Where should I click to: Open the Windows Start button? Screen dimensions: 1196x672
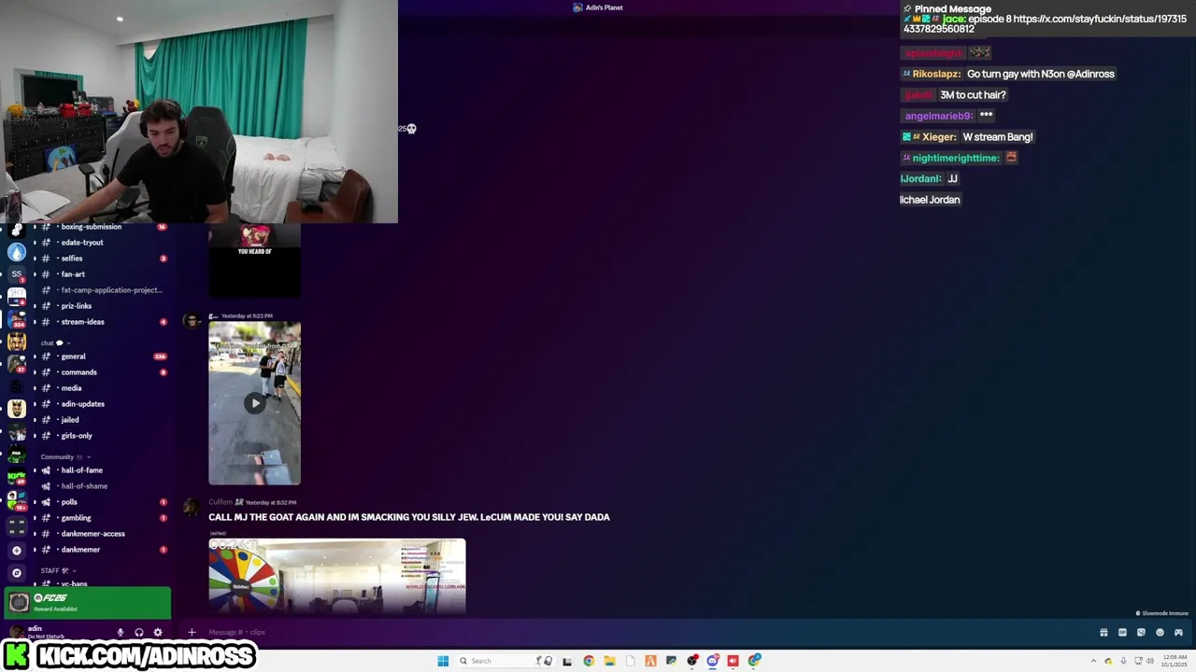tap(443, 661)
